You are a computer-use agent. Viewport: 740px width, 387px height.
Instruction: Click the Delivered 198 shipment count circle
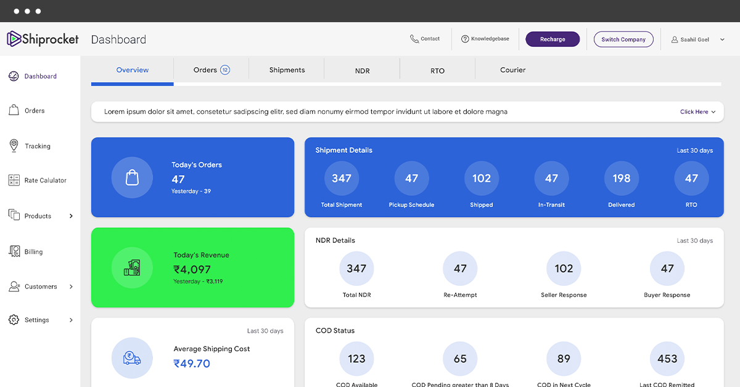point(621,179)
